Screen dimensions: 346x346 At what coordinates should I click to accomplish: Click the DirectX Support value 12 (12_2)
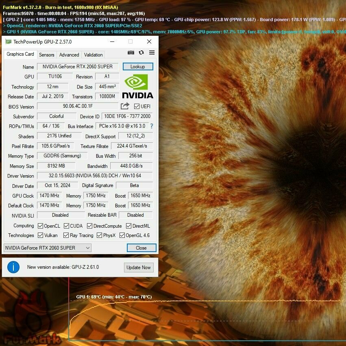(136, 136)
